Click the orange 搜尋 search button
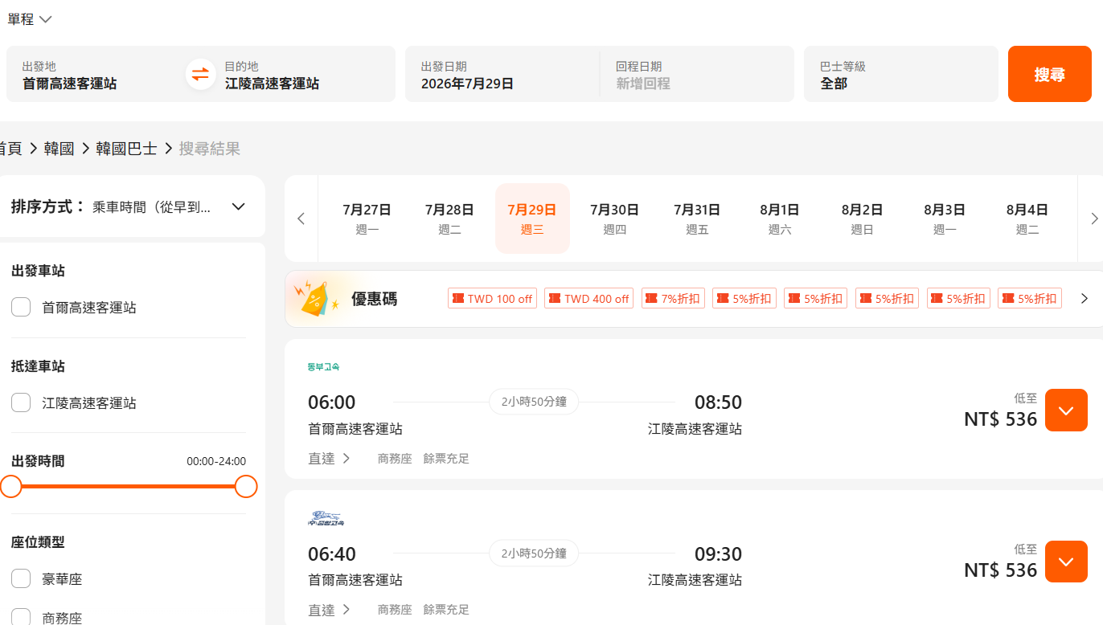The image size is (1103, 625). pyautogui.click(x=1050, y=74)
